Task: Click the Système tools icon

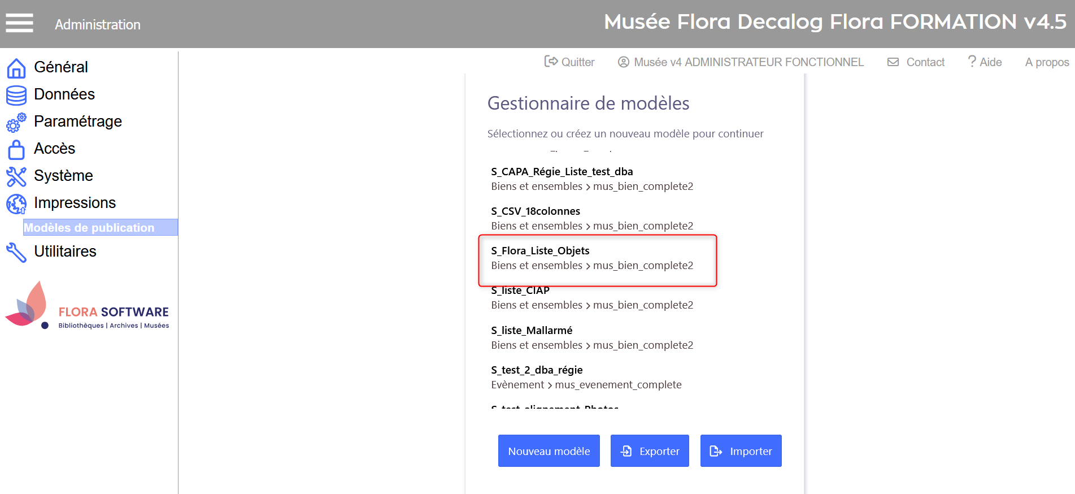Action: click(x=16, y=176)
